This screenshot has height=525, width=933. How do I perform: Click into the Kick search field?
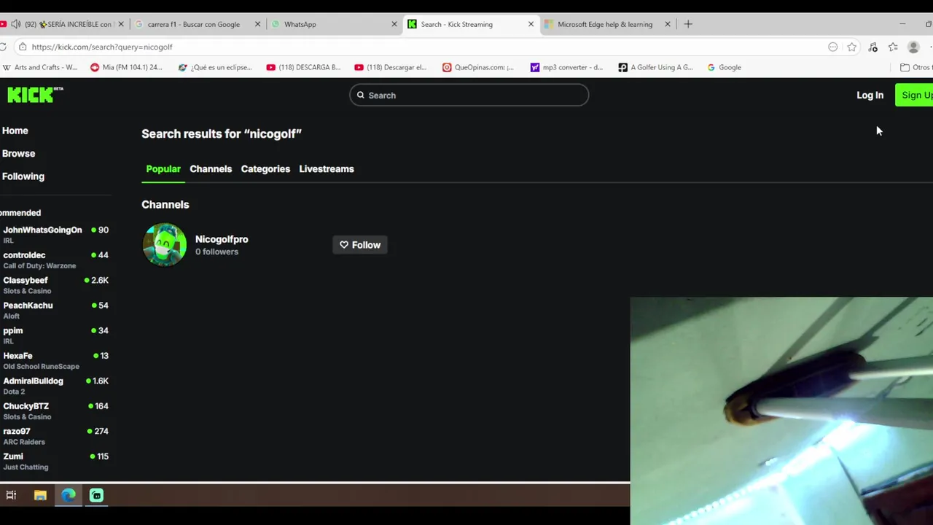tap(469, 95)
